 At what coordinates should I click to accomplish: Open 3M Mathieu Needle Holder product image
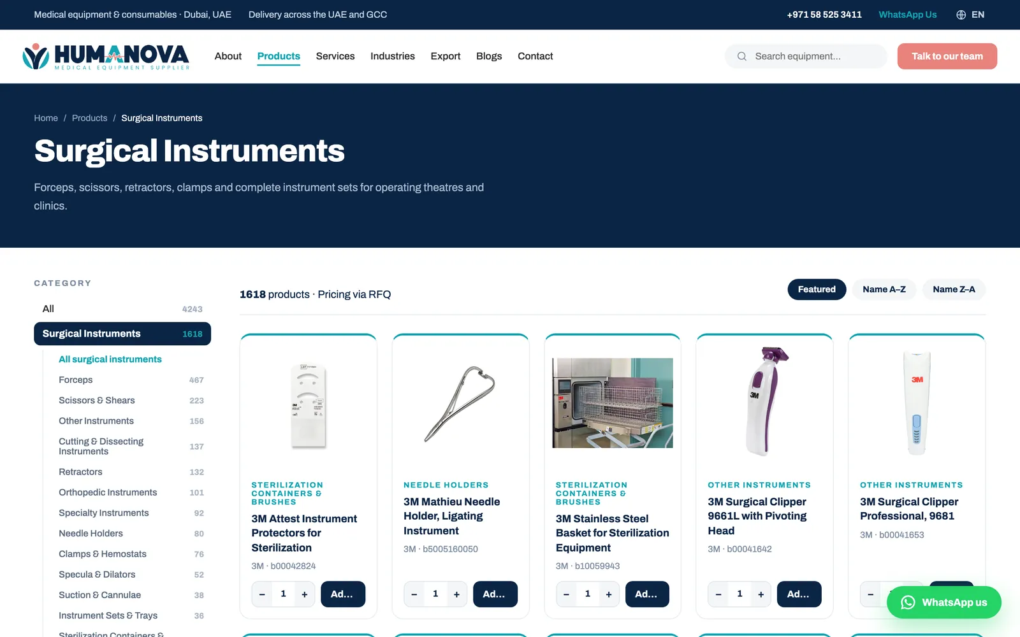(460, 404)
